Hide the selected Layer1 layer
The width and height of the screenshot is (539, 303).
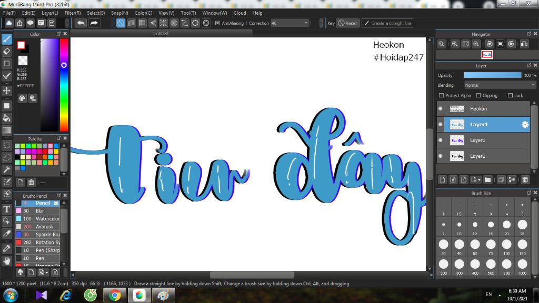441,124
